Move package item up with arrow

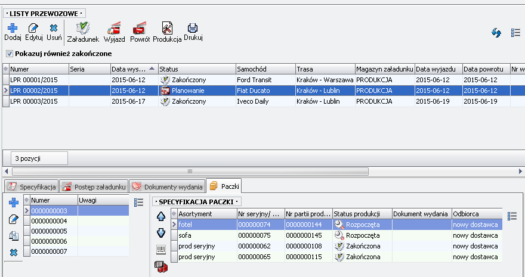point(161,216)
